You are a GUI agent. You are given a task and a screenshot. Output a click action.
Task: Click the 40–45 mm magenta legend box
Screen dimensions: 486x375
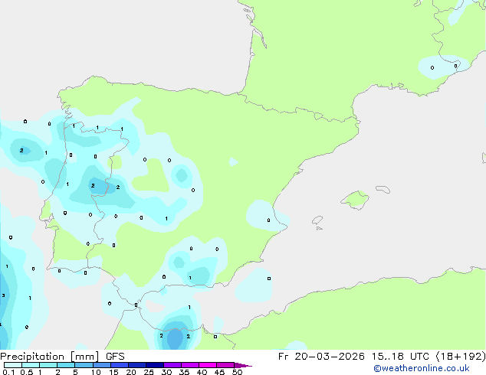click(208, 365)
